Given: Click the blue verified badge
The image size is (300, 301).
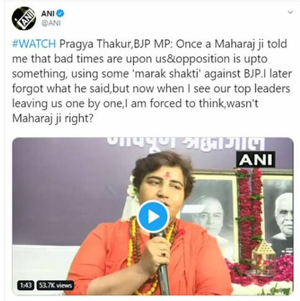Looking at the screenshot, I should click(x=60, y=14).
